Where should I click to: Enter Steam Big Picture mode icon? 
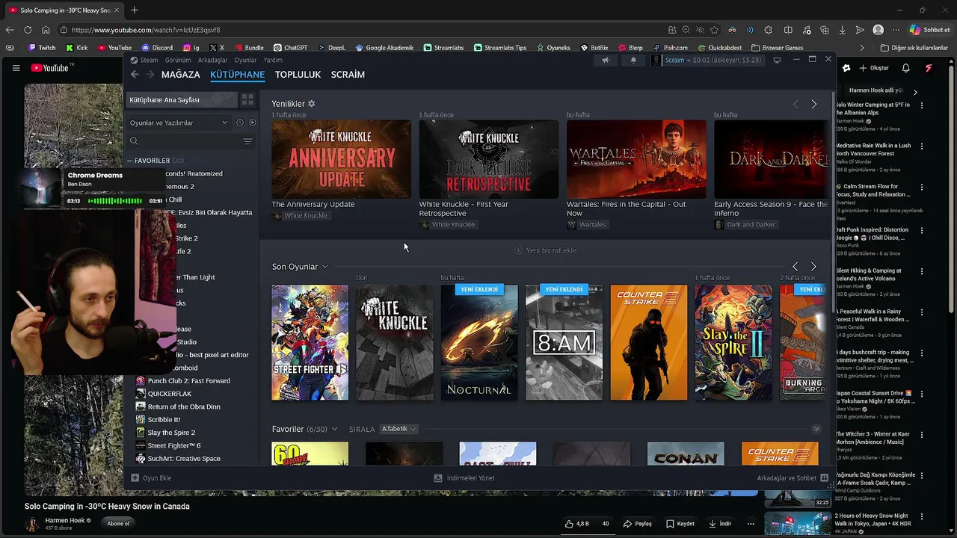[777, 60]
